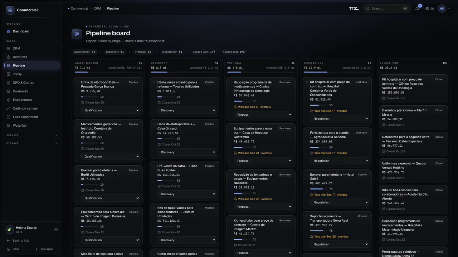Viewport: 458px width, 257px height.
Task: Open the Accounts building icon
Action: [x=9, y=57]
